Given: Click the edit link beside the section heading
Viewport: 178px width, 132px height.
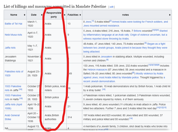Looking at the screenshot, I should [x=112, y=7].
